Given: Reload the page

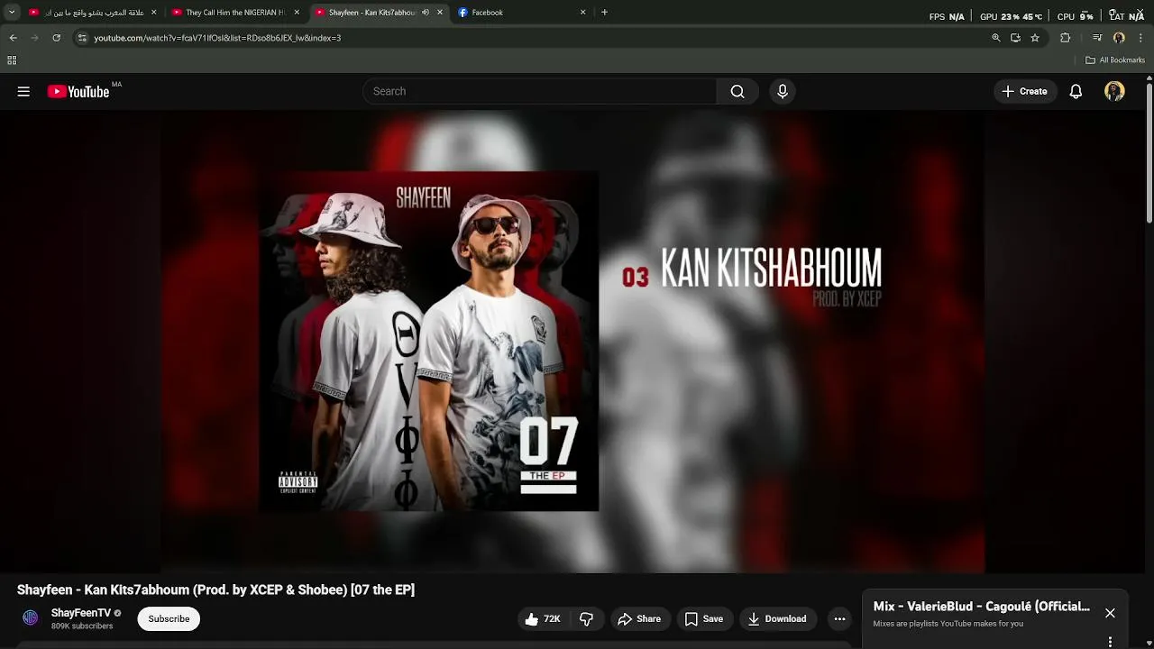Looking at the screenshot, I should point(57,38).
